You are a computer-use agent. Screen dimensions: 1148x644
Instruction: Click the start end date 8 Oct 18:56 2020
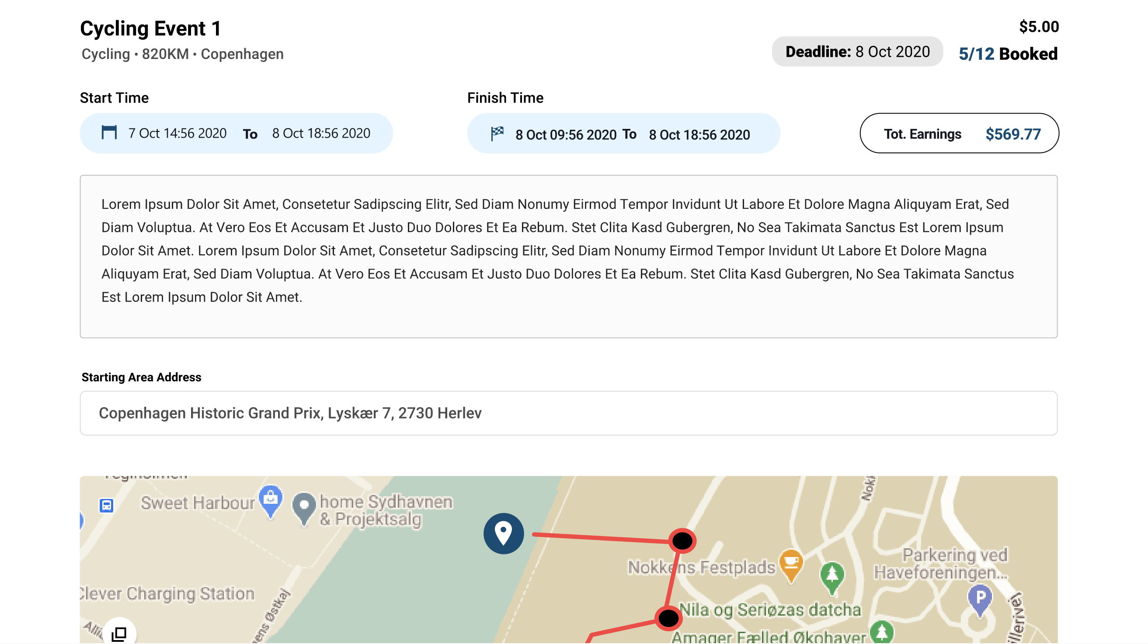point(321,133)
